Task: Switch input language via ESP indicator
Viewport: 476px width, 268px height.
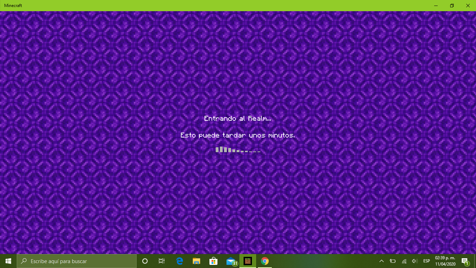Action: (x=426, y=261)
